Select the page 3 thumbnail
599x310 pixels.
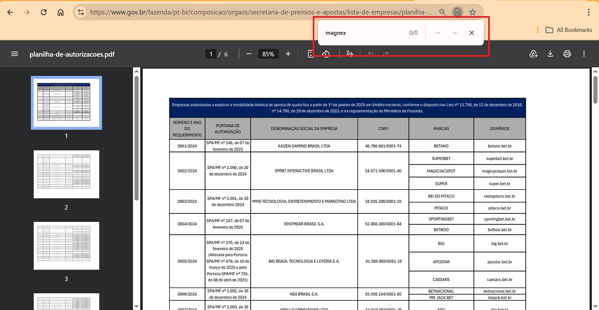(66, 246)
